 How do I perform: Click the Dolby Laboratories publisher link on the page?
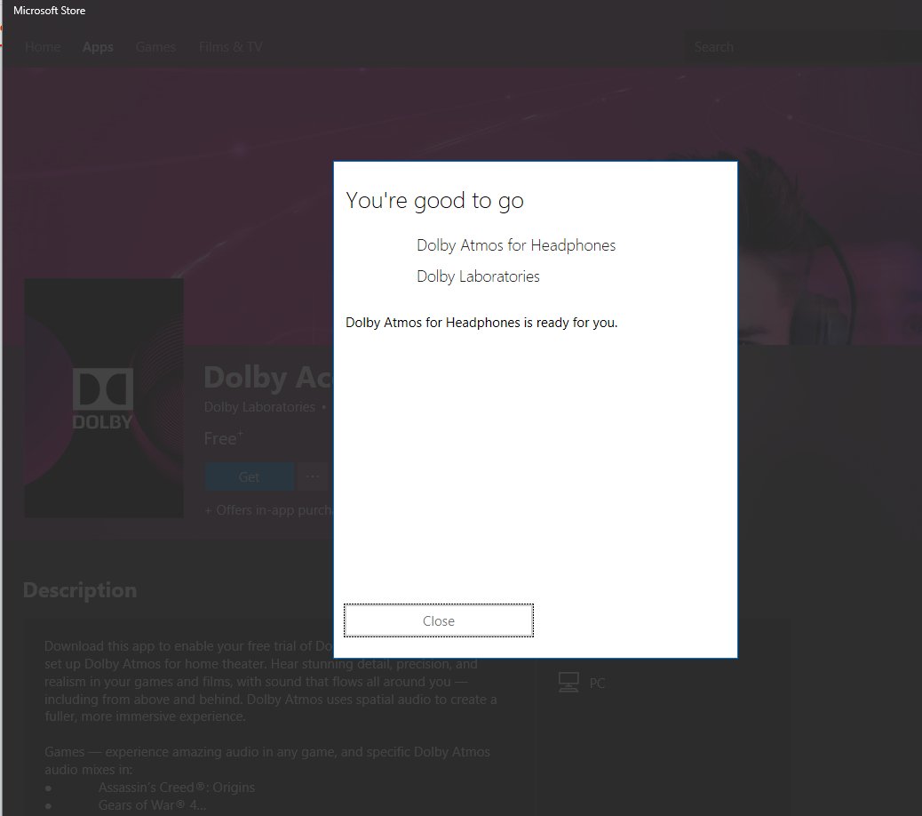(x=259, y=407)
